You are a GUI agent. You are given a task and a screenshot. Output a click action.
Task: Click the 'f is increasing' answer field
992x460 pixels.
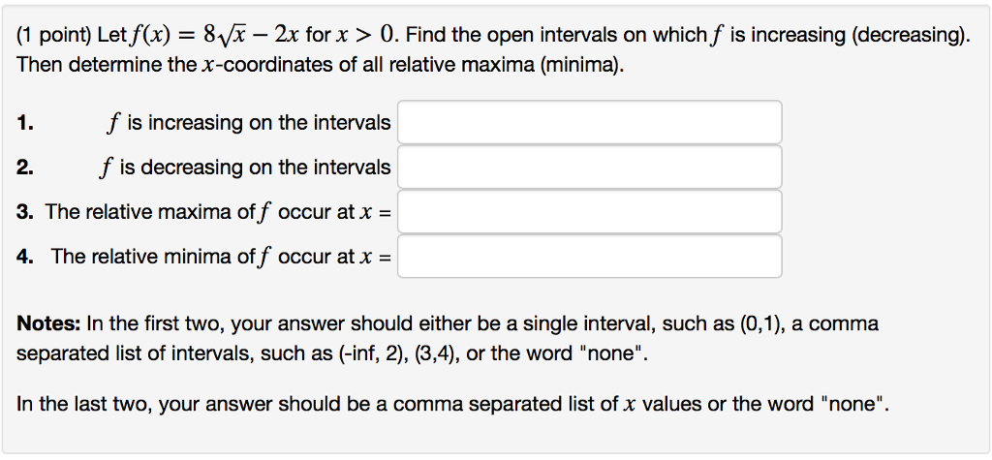[589, 123]
